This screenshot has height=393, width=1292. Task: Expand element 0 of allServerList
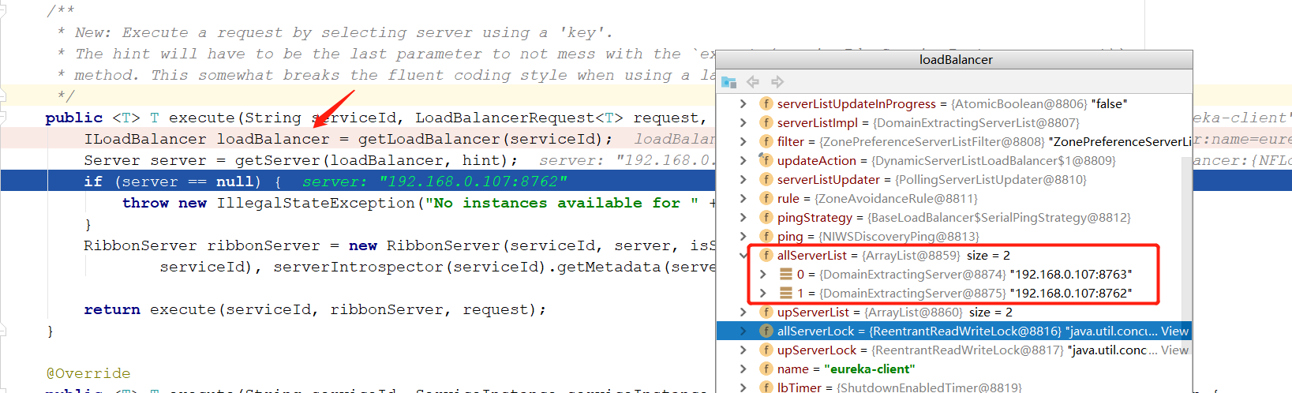pos(762,274)
